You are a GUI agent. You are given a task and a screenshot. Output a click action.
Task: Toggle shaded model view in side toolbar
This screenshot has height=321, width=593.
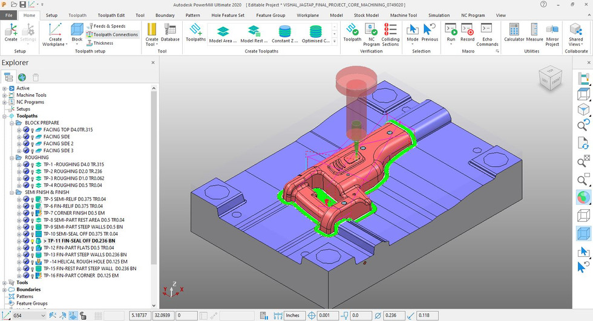coord(583,197)
